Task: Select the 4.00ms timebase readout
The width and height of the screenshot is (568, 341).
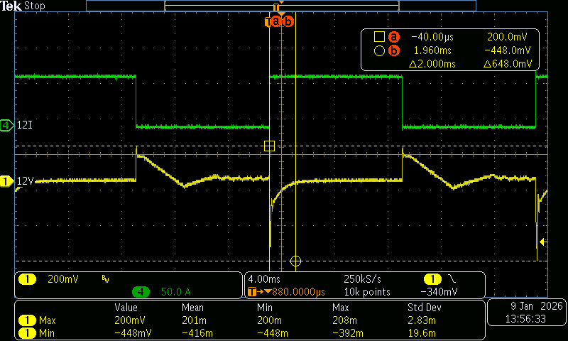Action: tap(264, 279)
